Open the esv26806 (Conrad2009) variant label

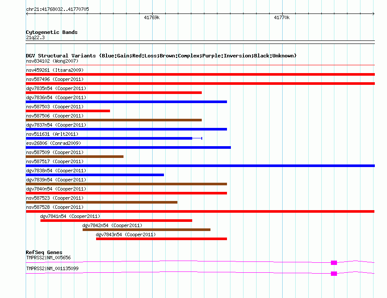pos(53,143)
